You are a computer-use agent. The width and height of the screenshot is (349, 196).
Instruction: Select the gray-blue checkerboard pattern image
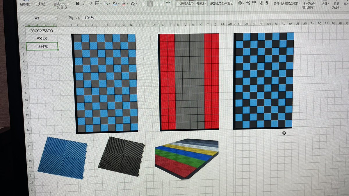(x=105, y=84)
